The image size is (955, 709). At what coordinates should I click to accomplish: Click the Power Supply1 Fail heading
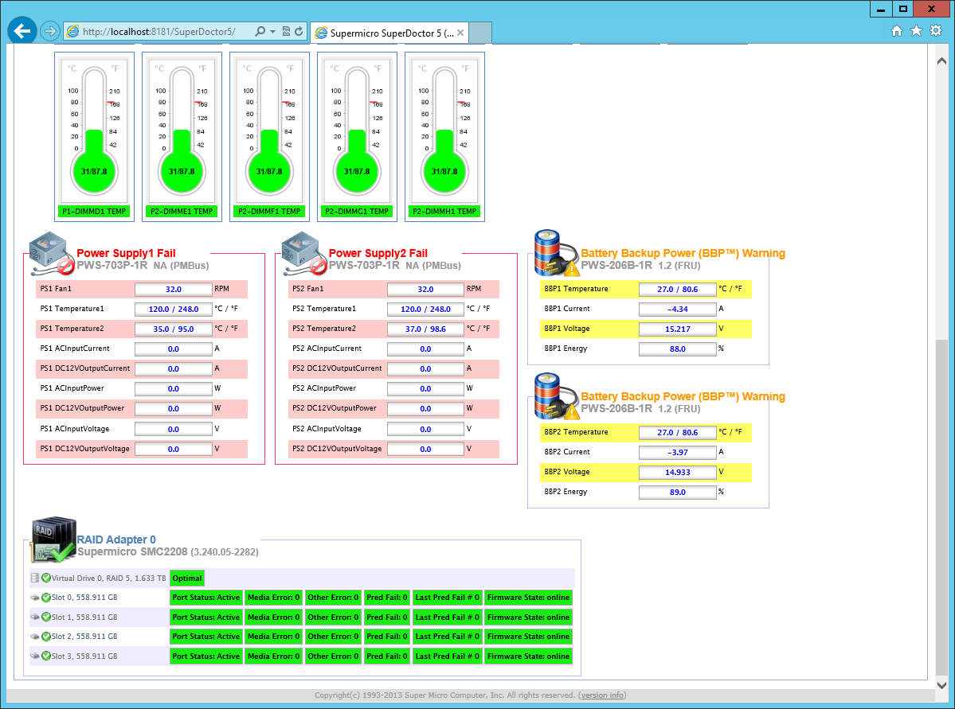coord(126,253)
